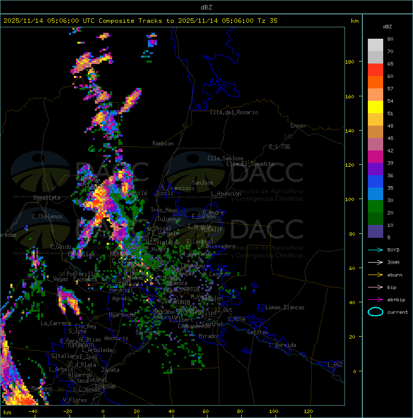Click the 'Agrelo' map label
The height and width of the screenshot is (418, 413).
coord(121,298)
